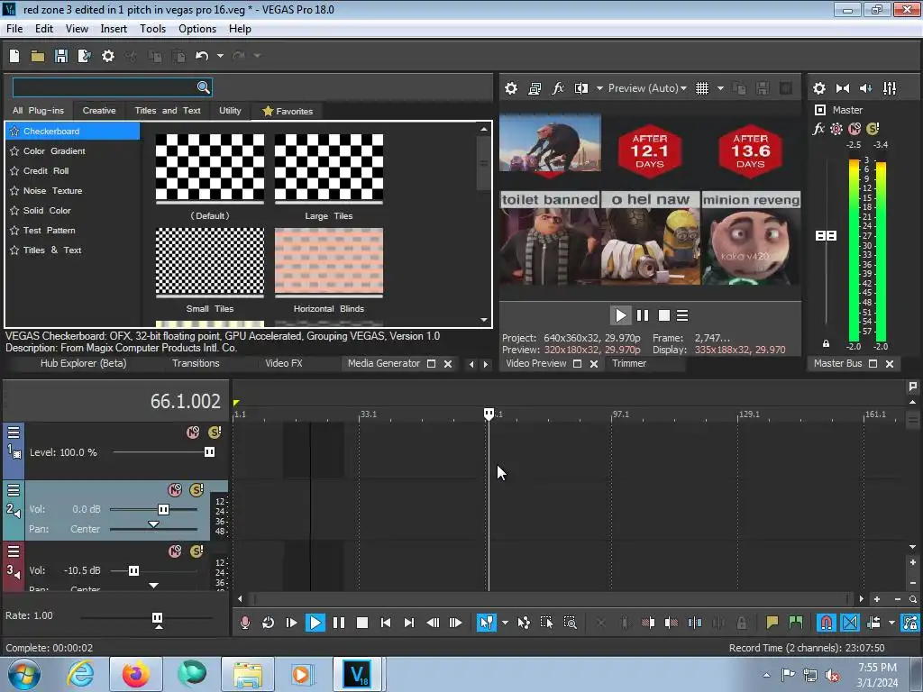Viewport: 923px width, 692px height.
Task: Click Preview on External Monitor icon
Action: coord(535,88)
